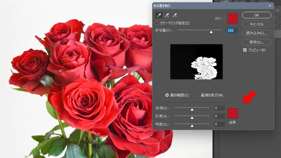The height and width of the screenshot is (158, 281).
Task: Enable カラークラスタ指定 checkbox
Action: click(x=157, y=23)
